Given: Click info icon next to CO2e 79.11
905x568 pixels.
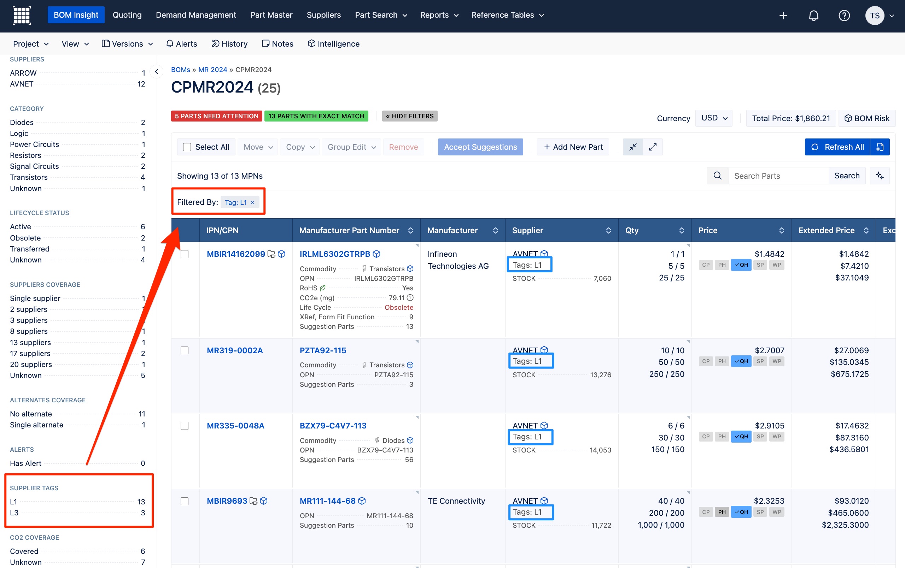Looking at the screenshot, I should pos(410,298).
